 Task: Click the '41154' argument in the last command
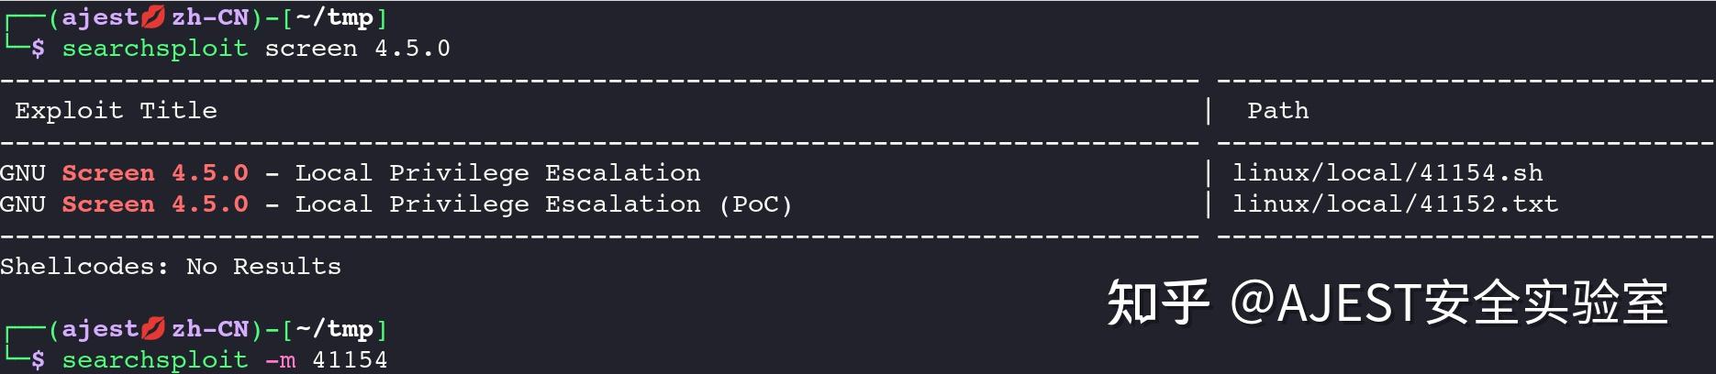[x=350, y=360]
